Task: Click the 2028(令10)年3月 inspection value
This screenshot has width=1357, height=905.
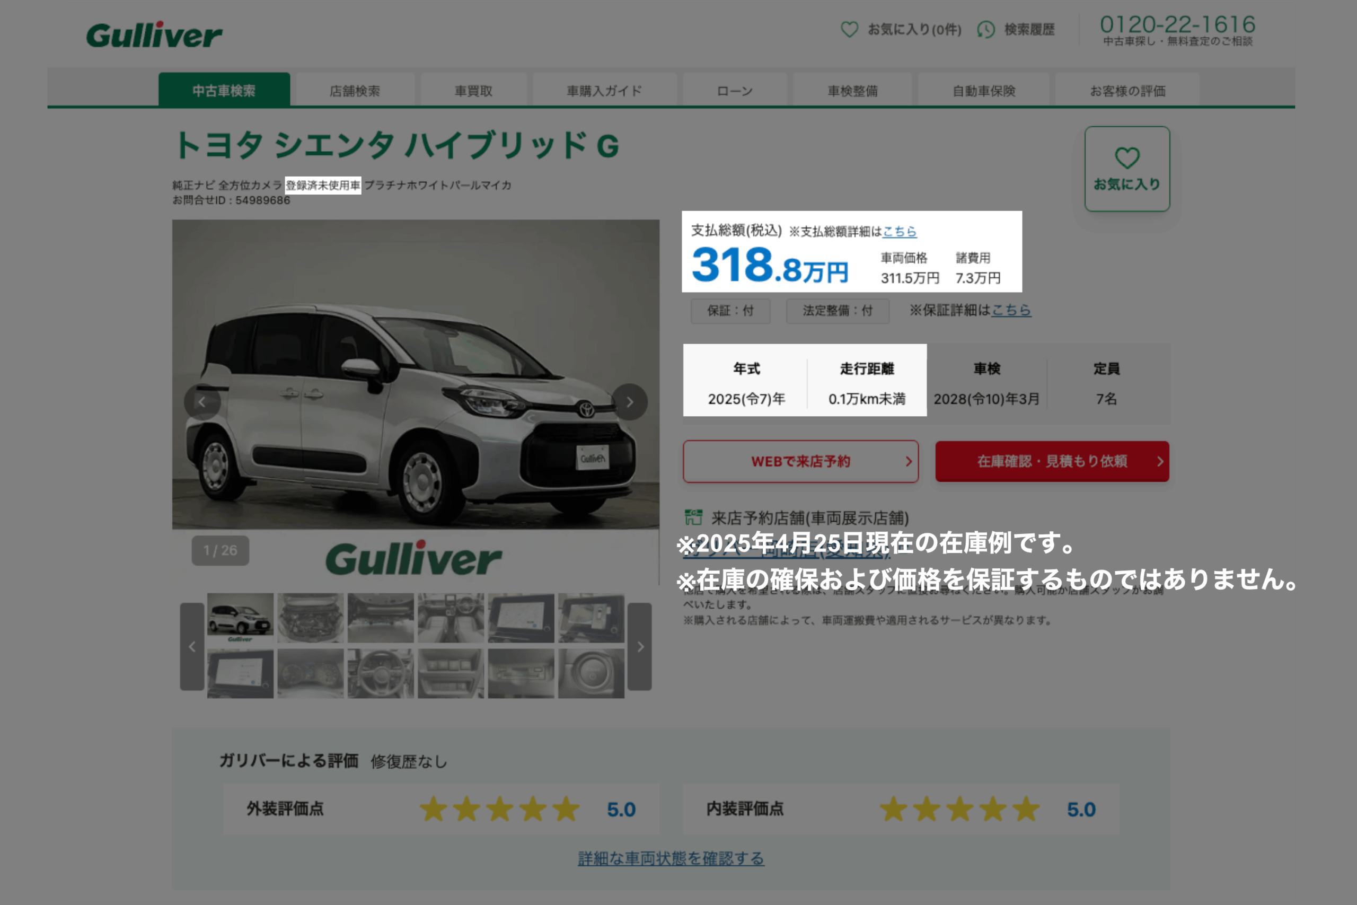Action: click(x=986, y=399)
